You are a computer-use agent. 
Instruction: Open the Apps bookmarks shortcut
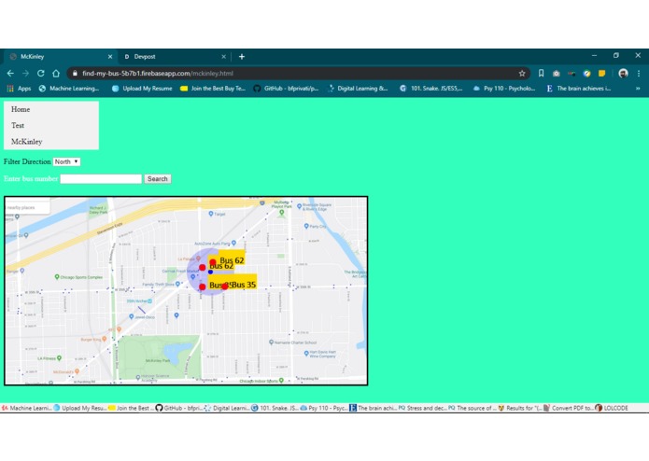tap(20, 89)
